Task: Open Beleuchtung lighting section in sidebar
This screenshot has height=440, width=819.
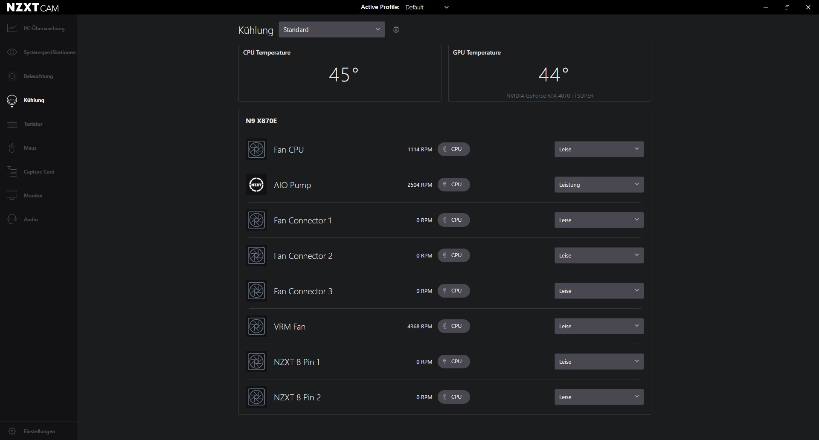Action: (x=38, y=76)
